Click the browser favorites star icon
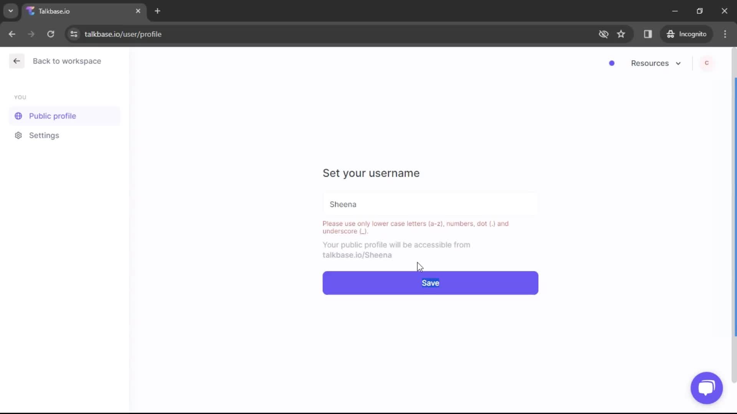Image resolution: width=737 pixels, height=414 pixels. 621,34
